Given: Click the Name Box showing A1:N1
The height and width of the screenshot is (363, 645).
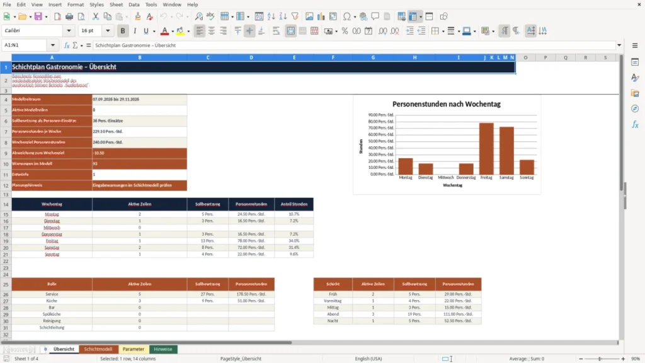Looking at the screenshot, I should [25, 45].
